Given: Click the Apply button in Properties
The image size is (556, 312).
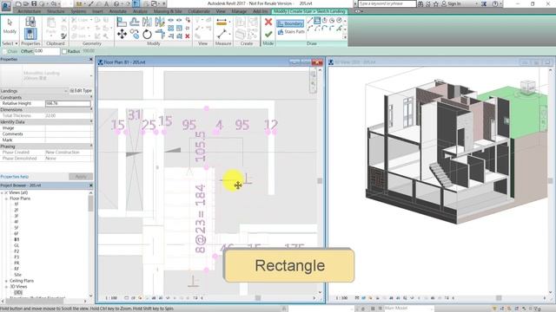Looking at the screenshot, I should [x=81, y=177].
